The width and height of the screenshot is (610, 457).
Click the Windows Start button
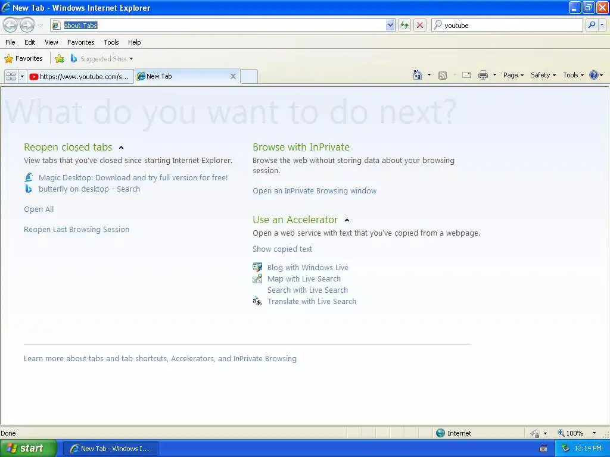[x=28, y=449]
